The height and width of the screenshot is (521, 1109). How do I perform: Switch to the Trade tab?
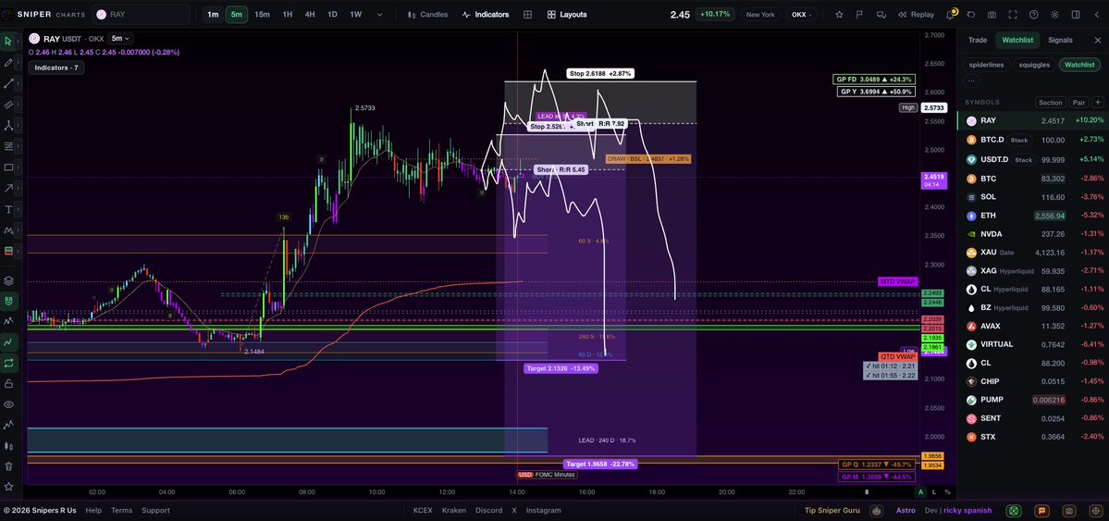(x=978, y=41)
